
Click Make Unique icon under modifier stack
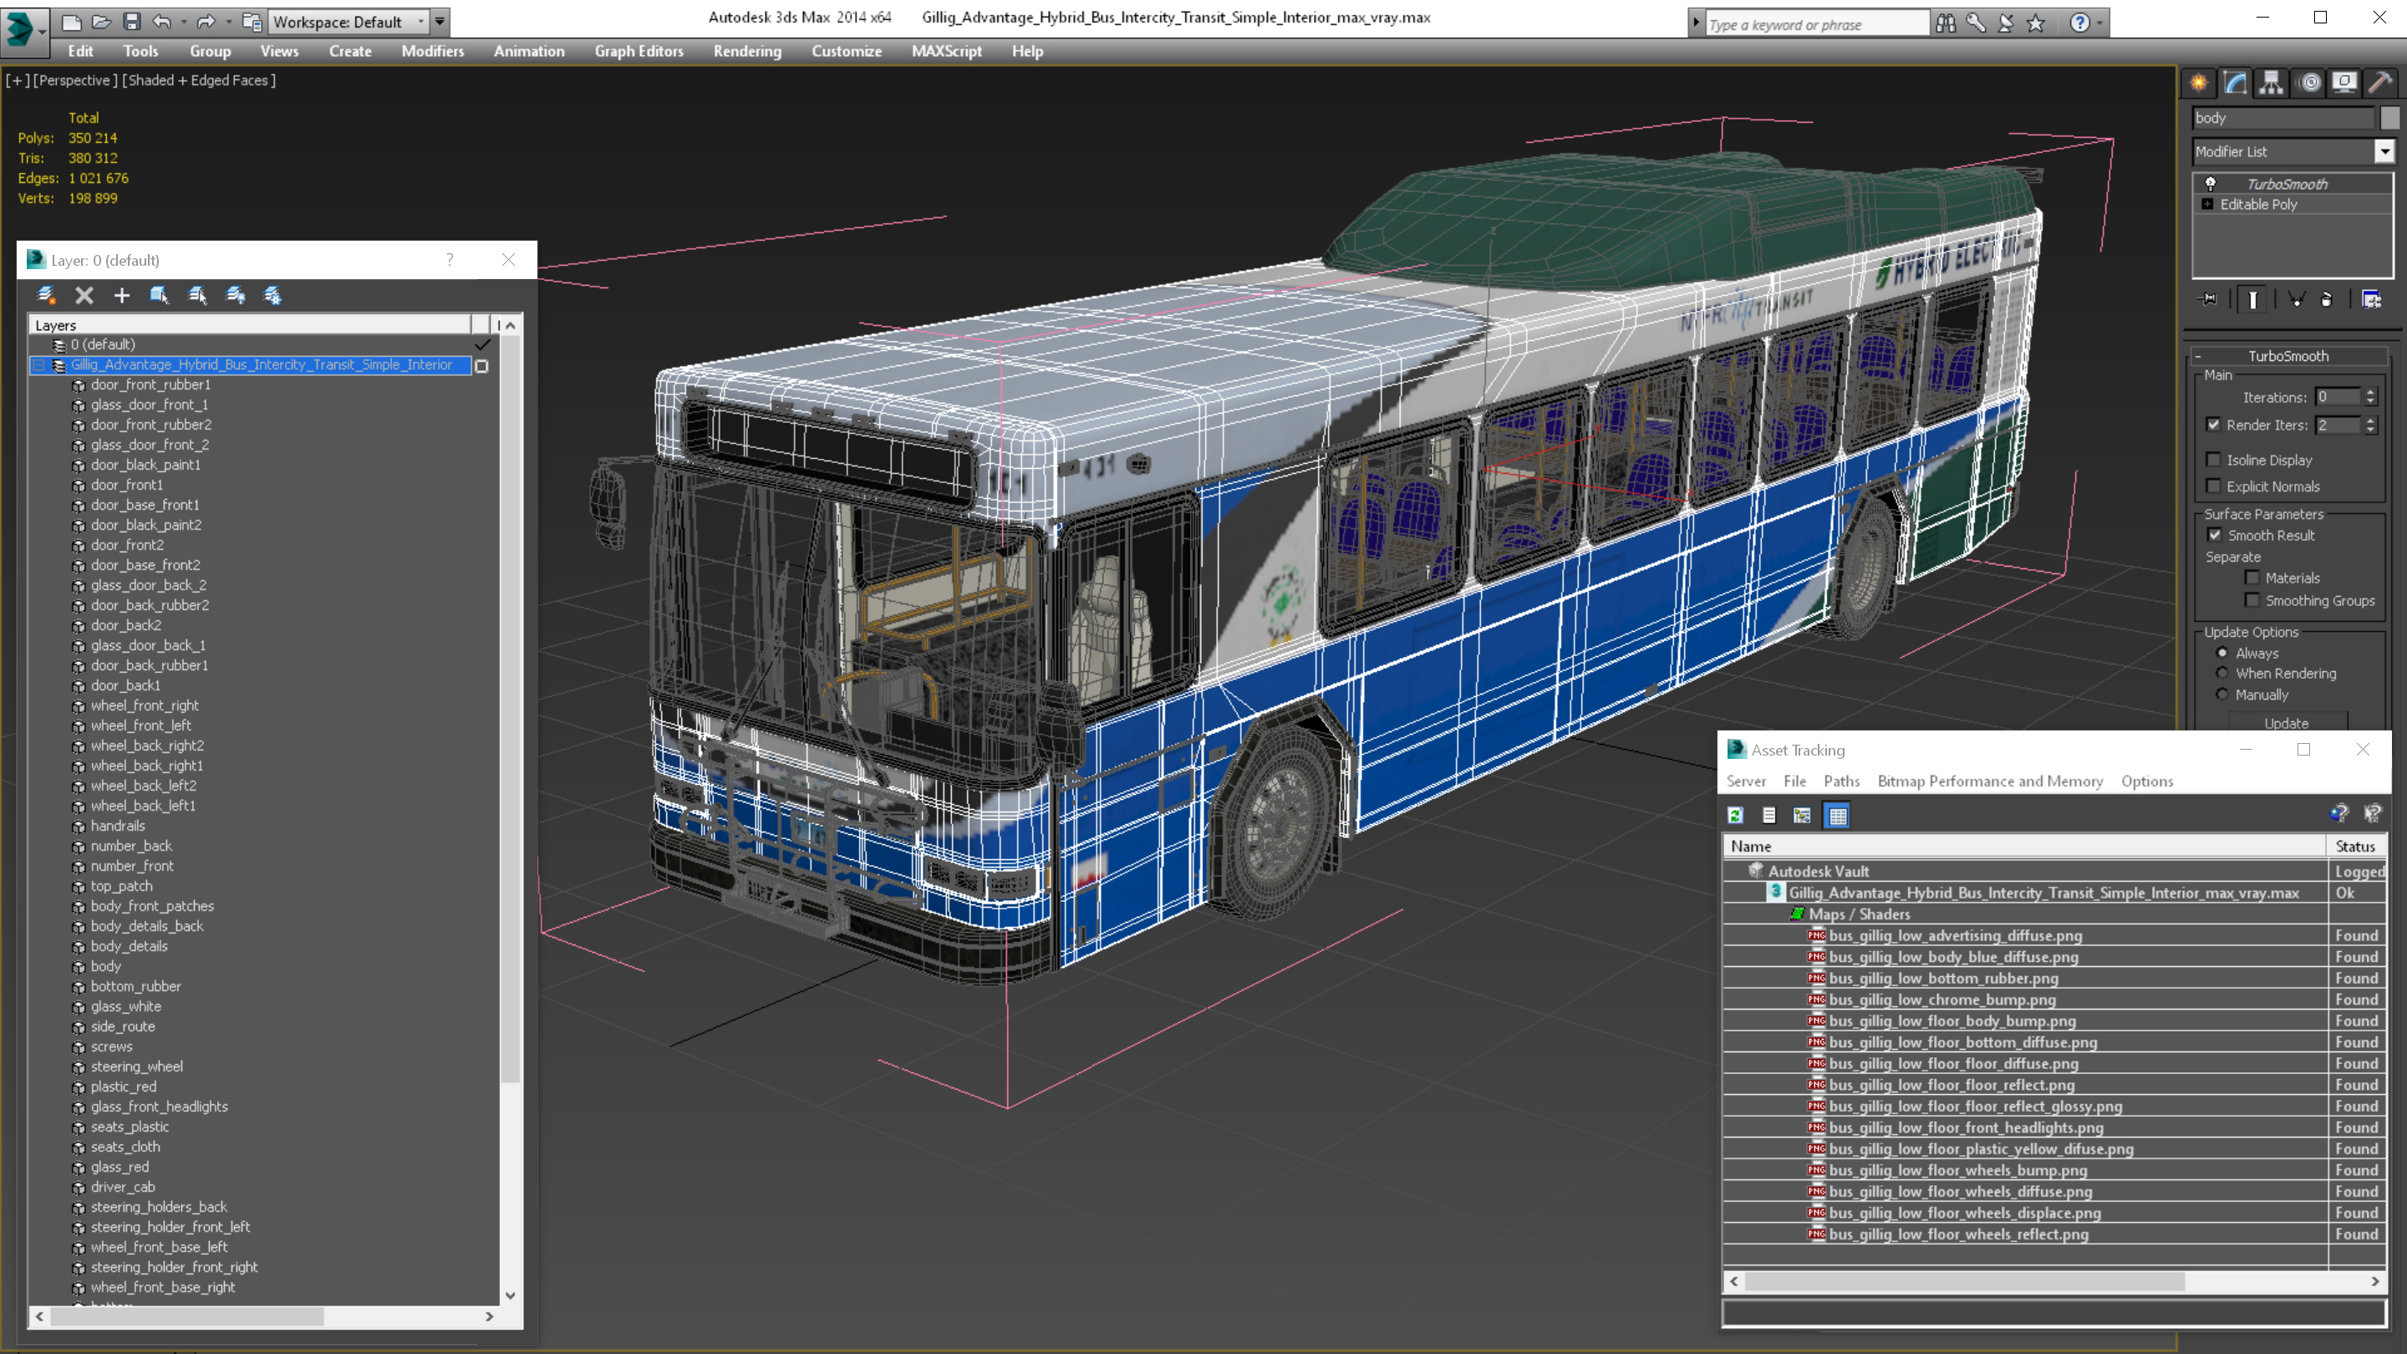(x=2297, y=299)
